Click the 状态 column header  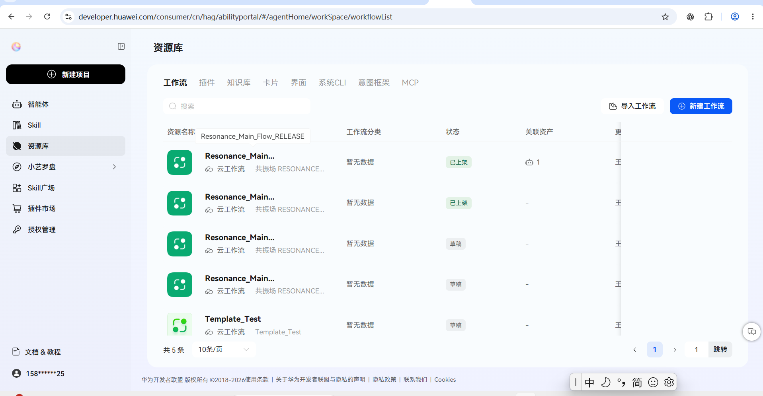click(453, 132)
